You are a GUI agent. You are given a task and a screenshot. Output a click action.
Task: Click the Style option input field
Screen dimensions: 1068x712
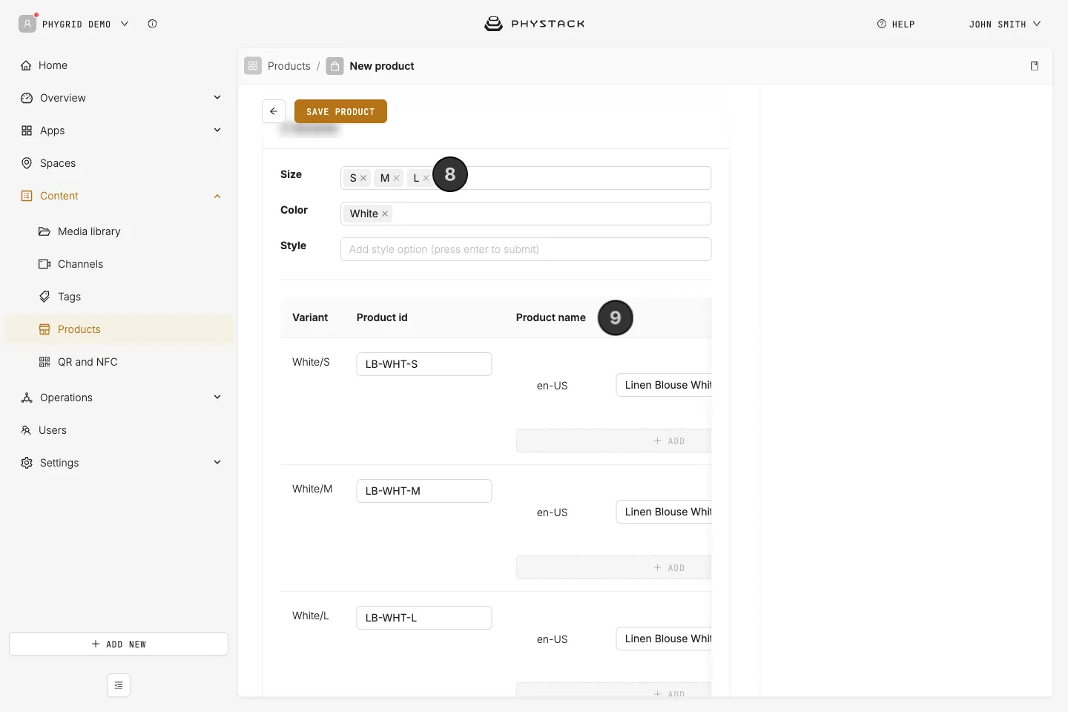[526, 249]
